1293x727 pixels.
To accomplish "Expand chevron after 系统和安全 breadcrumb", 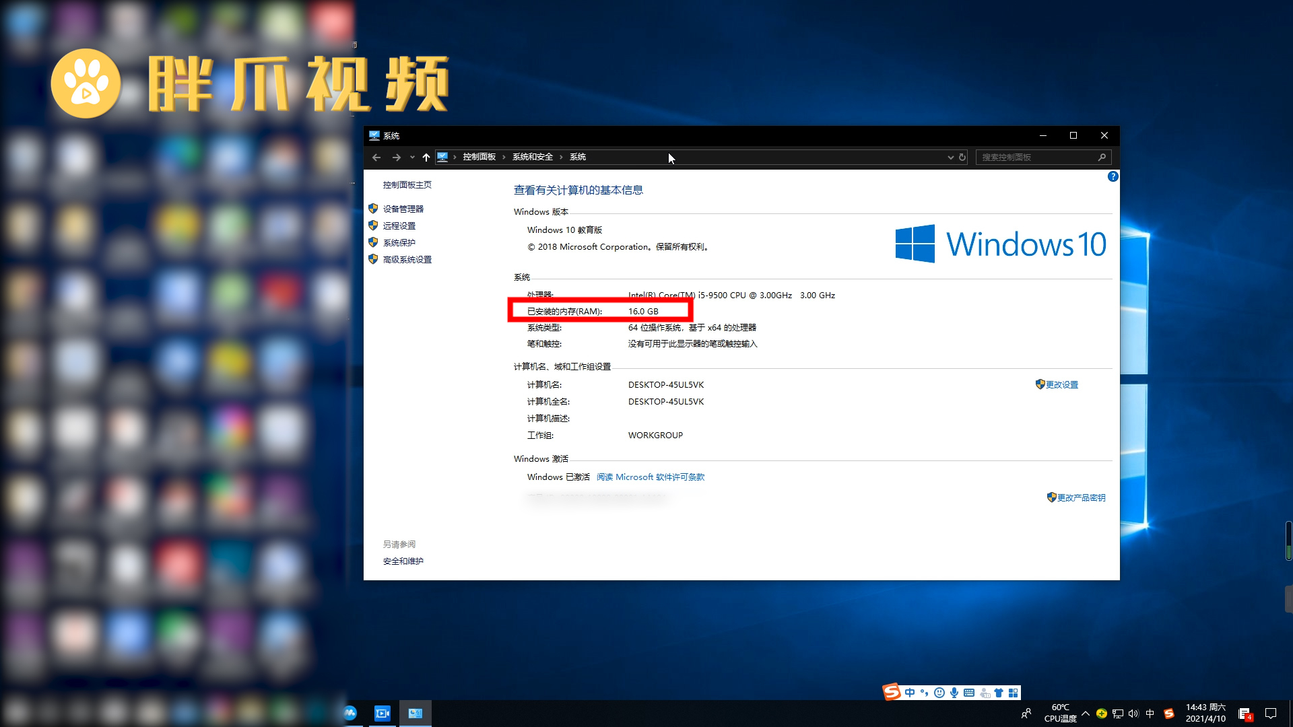I will point(561,157).
